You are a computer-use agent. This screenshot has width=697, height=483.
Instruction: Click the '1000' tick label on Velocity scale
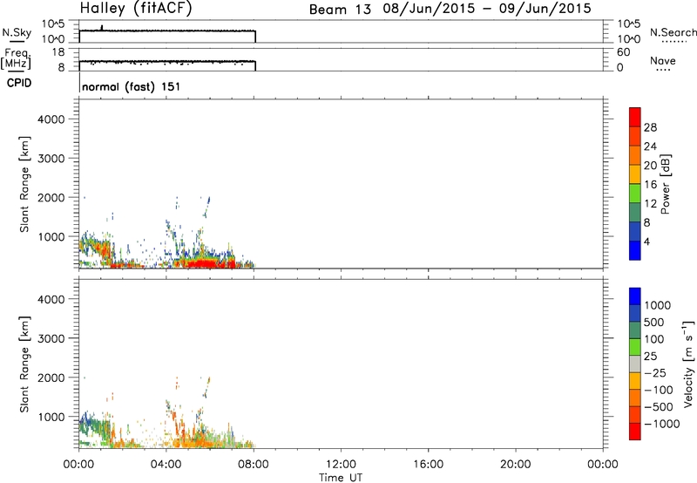point(657,305)
